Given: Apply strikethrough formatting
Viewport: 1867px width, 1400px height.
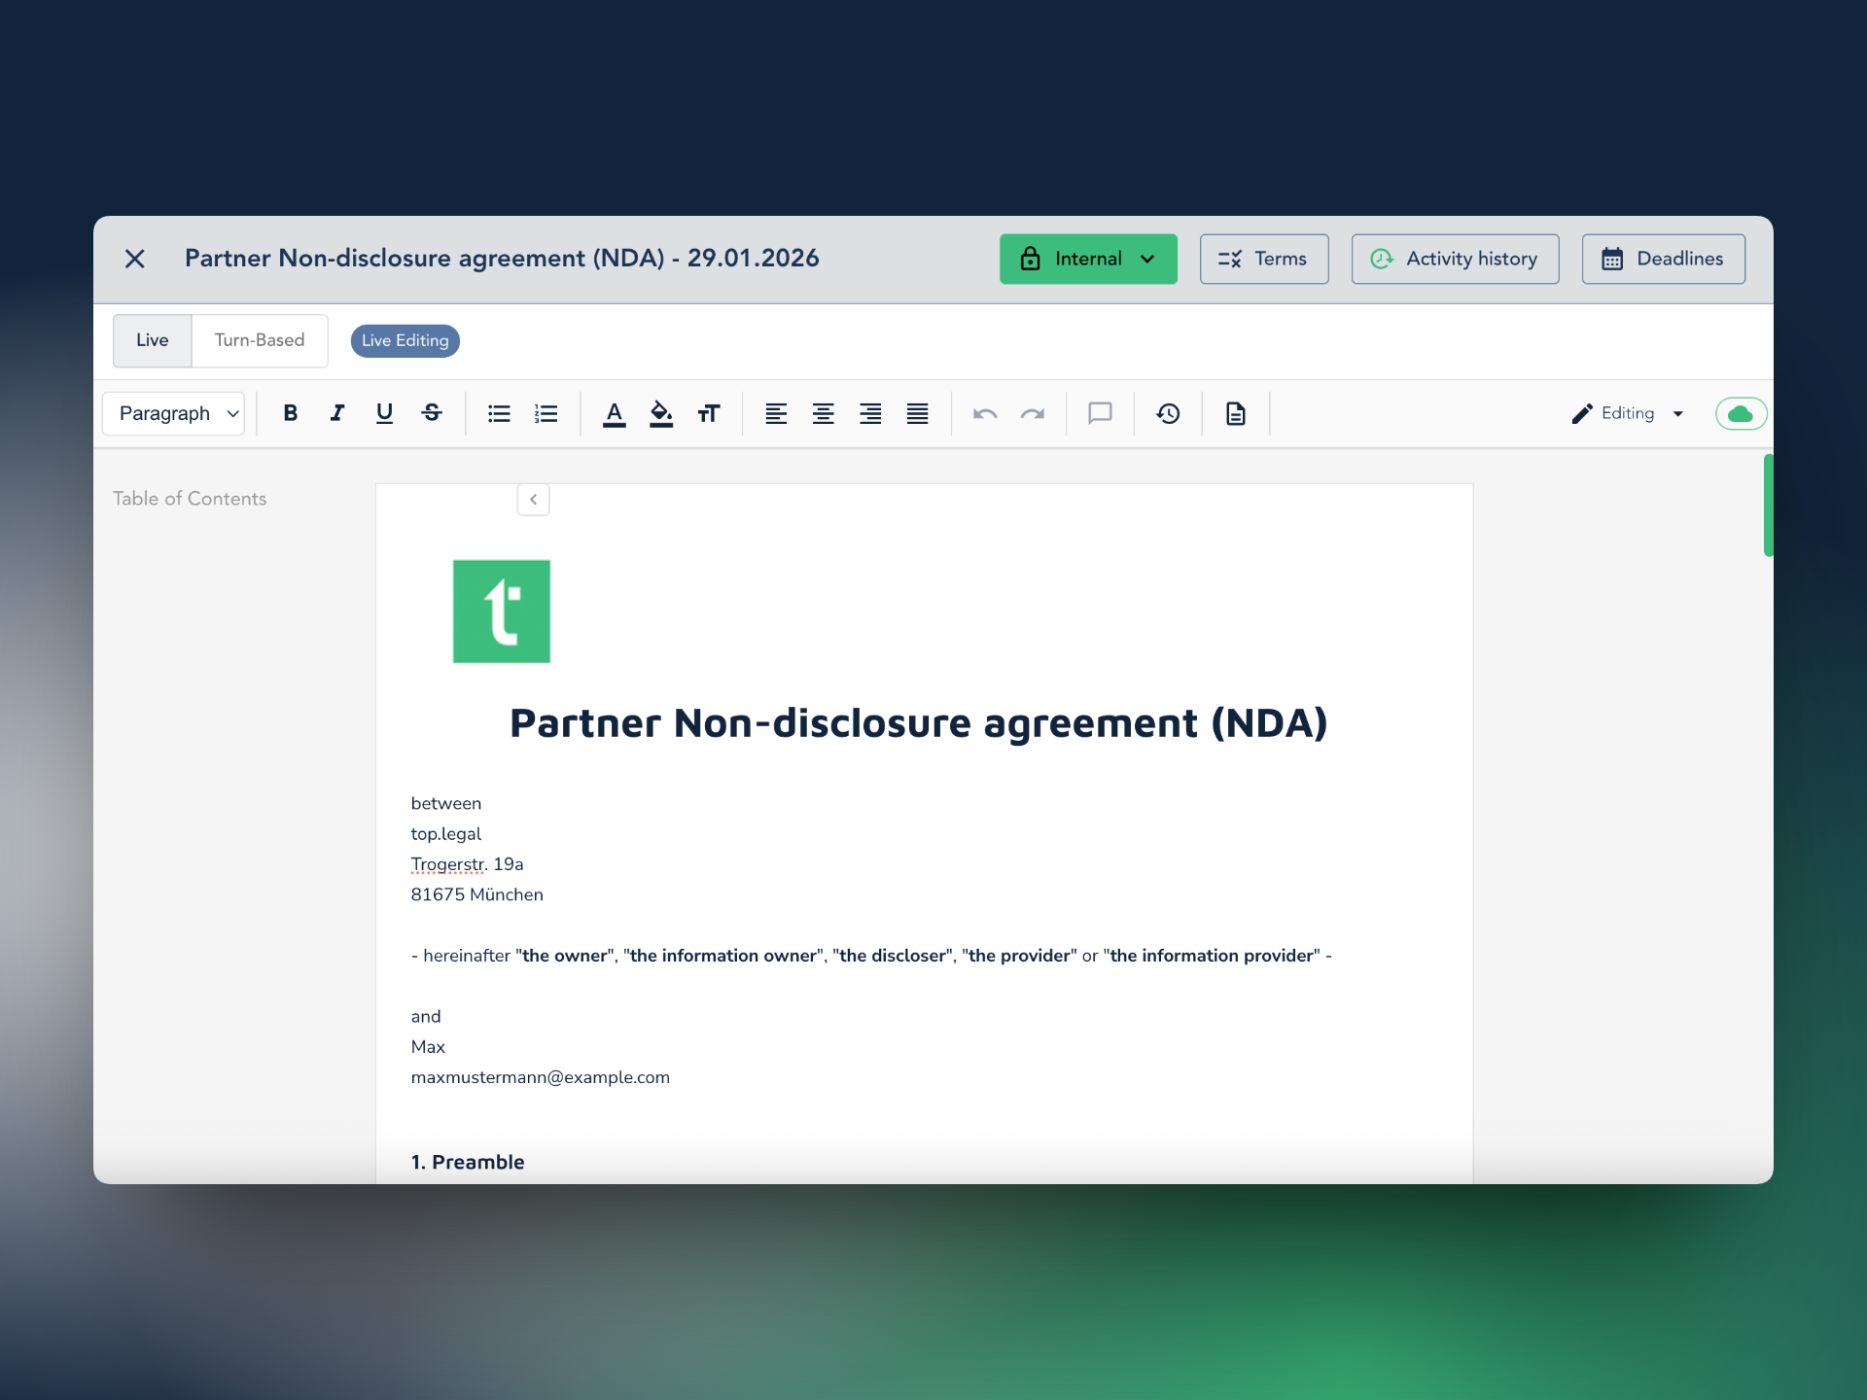Looking at the screenshot, I should [432, 413].
